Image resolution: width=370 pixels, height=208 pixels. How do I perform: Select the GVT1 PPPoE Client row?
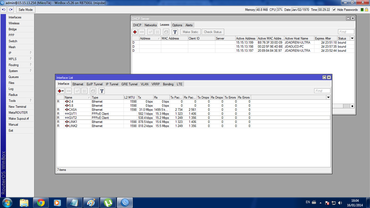pos(193,114)
